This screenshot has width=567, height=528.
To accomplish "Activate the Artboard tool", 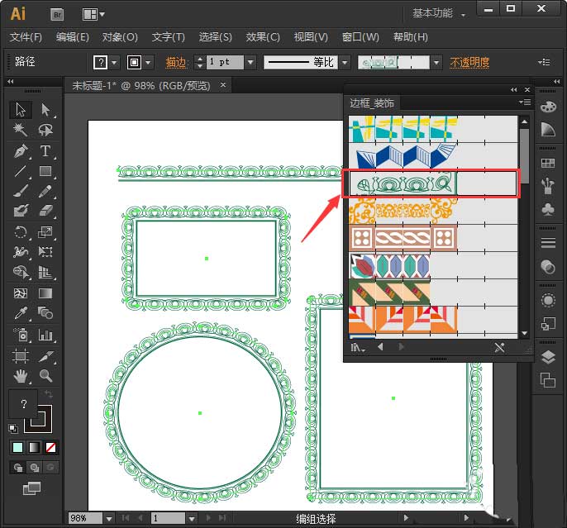I will [x=21, y=356].
